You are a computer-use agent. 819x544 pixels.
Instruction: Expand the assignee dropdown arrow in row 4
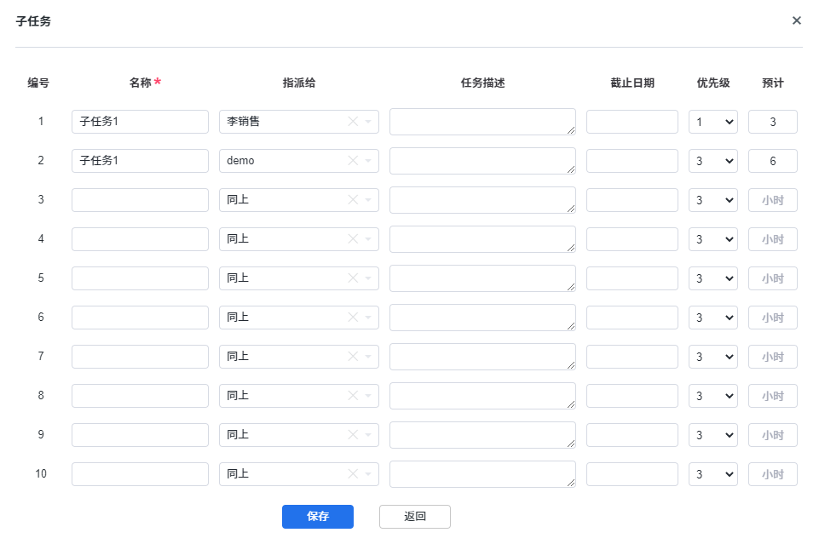(x=369, y=239)
